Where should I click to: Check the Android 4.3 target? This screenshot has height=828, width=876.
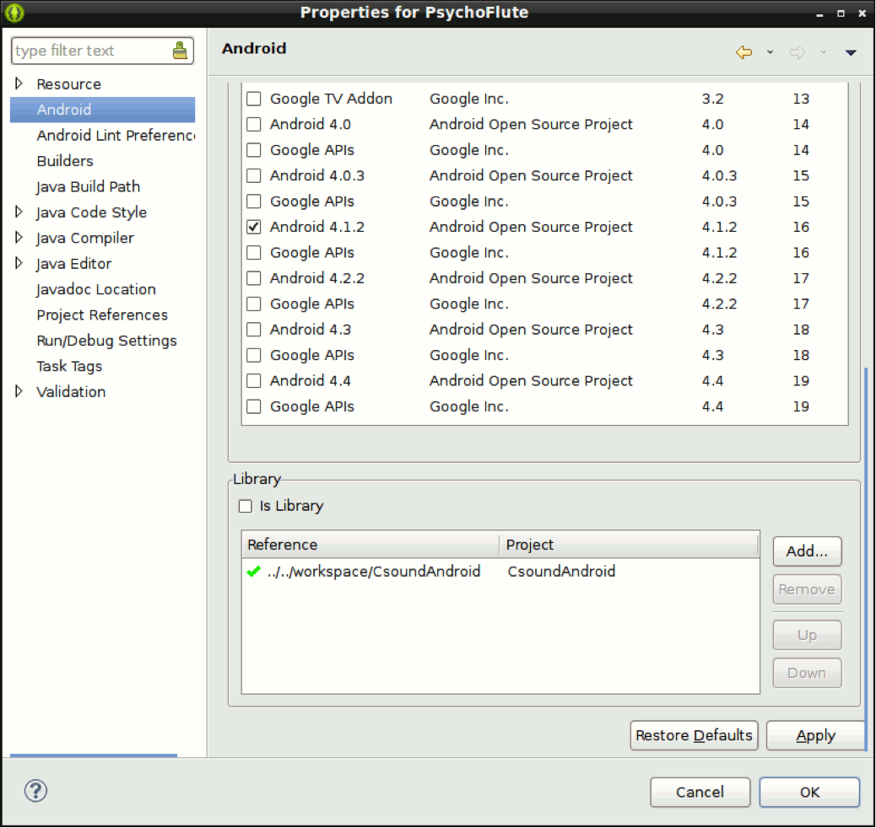point(254,330)
